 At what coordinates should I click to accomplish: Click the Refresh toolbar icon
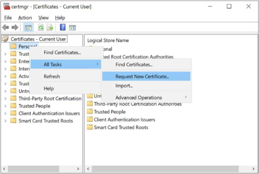click(41, 28)
